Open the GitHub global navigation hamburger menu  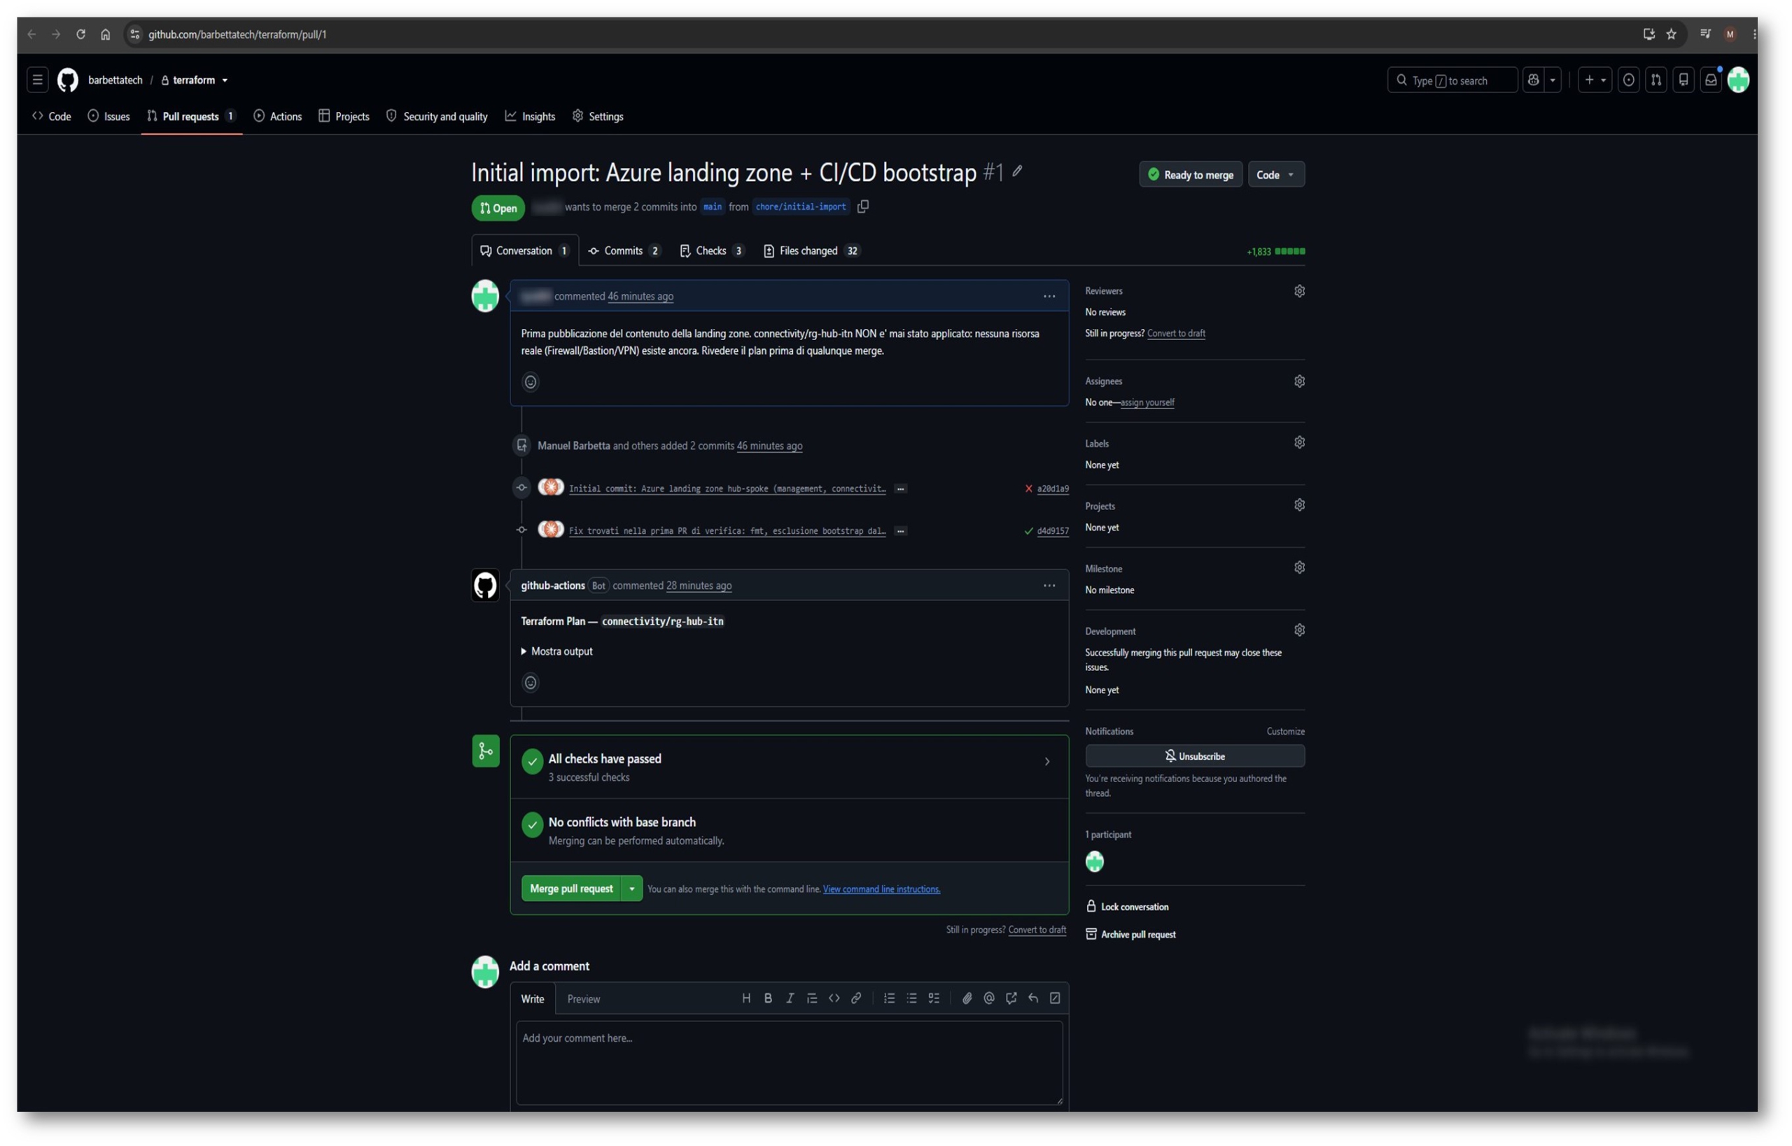point(37,80)
